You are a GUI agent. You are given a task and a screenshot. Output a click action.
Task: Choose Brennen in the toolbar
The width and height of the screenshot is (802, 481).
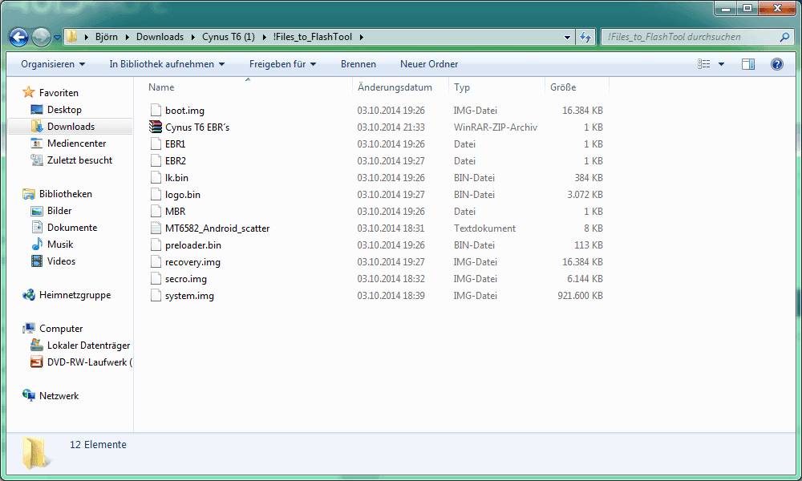[x=358, y=64]
